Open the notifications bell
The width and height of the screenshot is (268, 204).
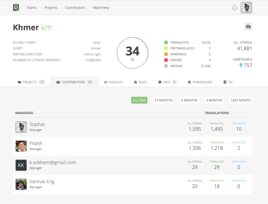click(234, 8)
